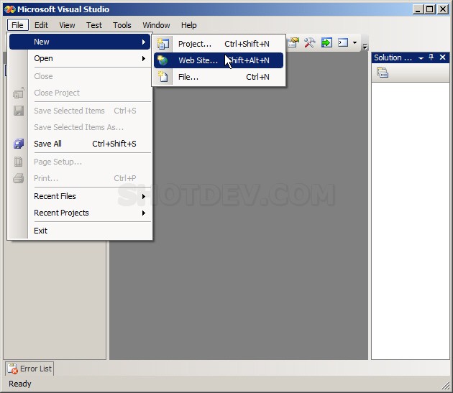Click the Visual Studio title bar logo

coord(9,9)
